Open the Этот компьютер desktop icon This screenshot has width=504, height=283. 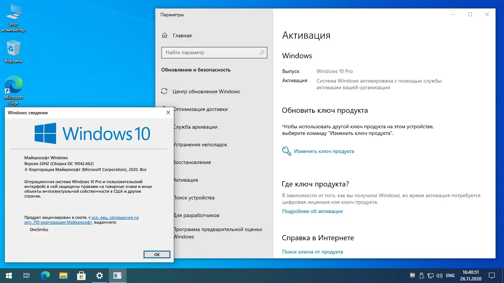pyautogui.click(x=14, y=18)
